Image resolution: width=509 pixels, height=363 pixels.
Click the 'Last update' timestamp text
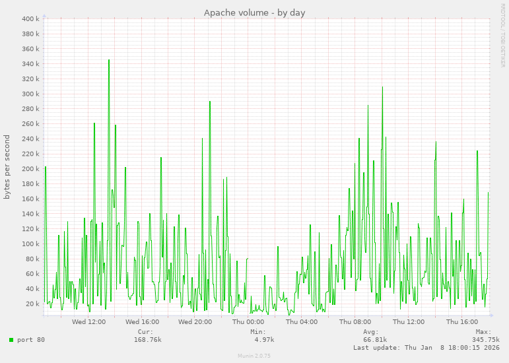tap(426, 347)
